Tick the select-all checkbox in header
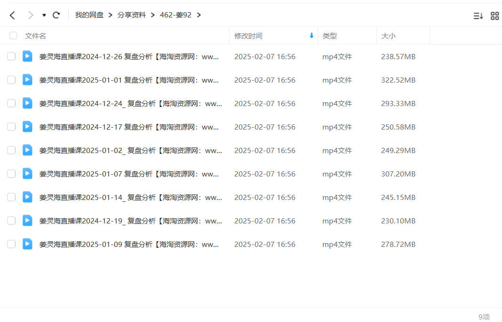 click(13, 36)
